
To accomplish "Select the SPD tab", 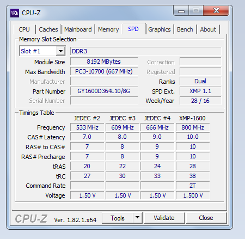I will point(133,29).
